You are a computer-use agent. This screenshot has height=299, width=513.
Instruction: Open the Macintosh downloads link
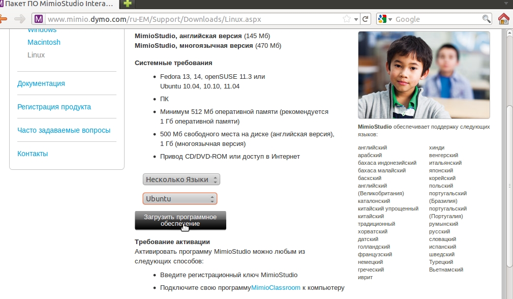(44, 42)
